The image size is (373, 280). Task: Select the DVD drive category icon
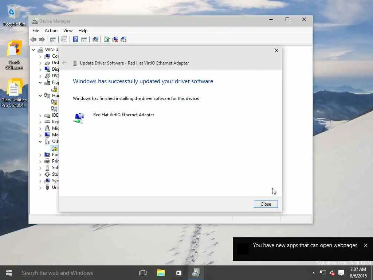click(47, 76)
